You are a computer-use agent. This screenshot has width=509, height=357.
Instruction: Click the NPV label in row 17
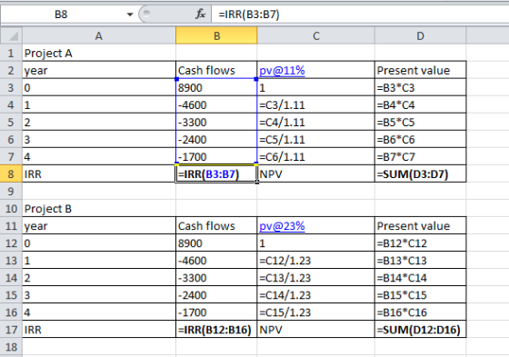(316, 330)
